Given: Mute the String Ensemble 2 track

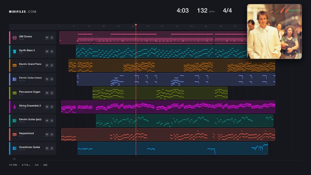Looking at the screenshot, I should pos(47,107).
